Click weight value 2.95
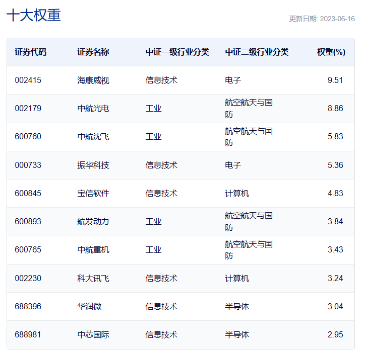The image size is (365, 356). (x=335, y=335)
